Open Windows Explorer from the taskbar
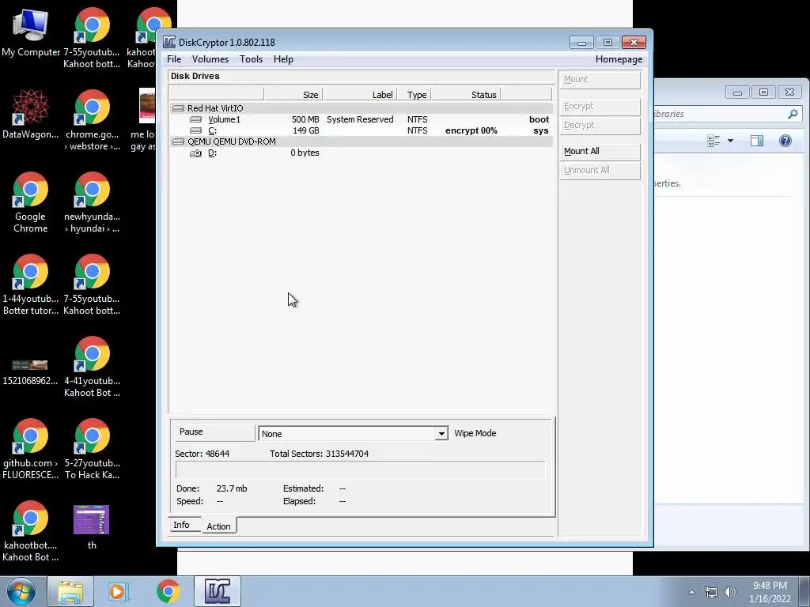This screenshot has width=810, height=607. click(x=70, y=591)
